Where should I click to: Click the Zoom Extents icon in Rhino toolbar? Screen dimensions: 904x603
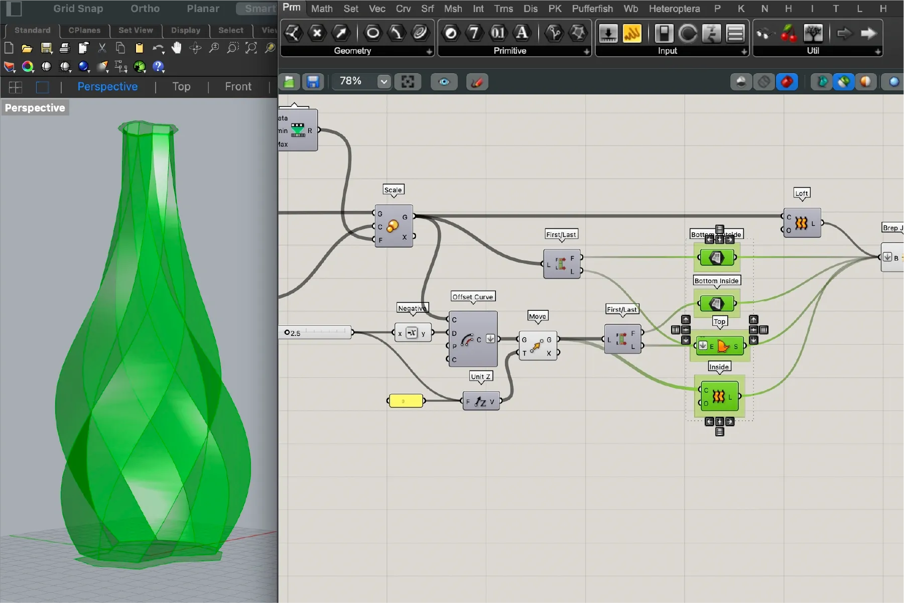click(x=251, y=48)
